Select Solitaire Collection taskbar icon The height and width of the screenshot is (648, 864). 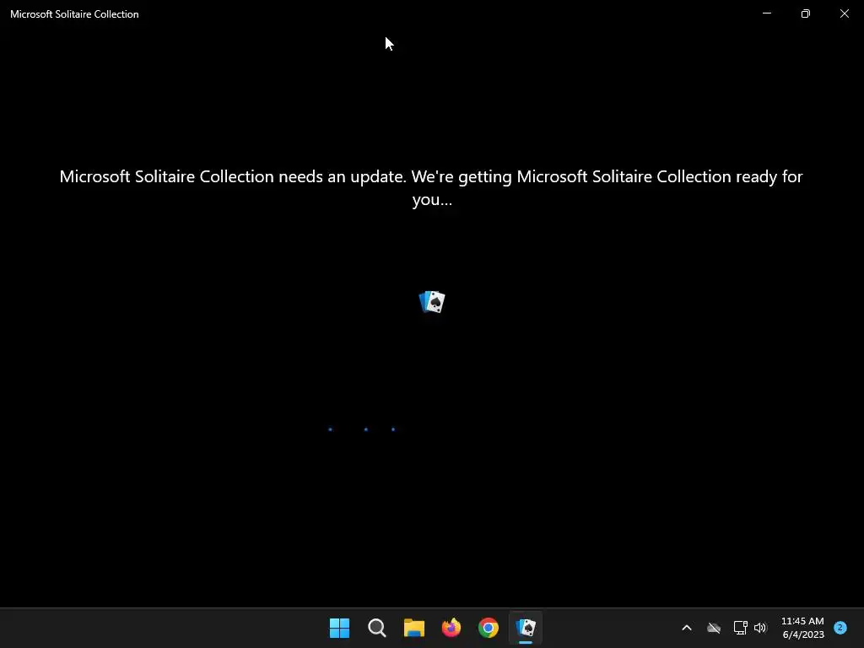tap(526, 628)
